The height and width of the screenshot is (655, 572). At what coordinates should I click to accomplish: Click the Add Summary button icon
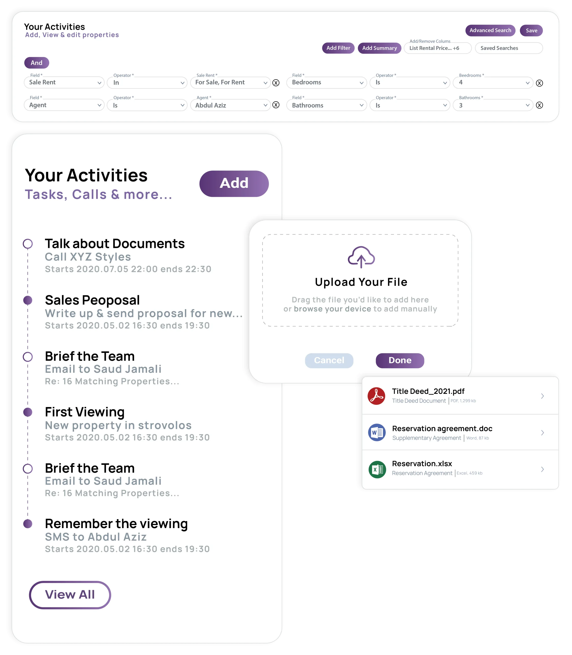point(379,47)
